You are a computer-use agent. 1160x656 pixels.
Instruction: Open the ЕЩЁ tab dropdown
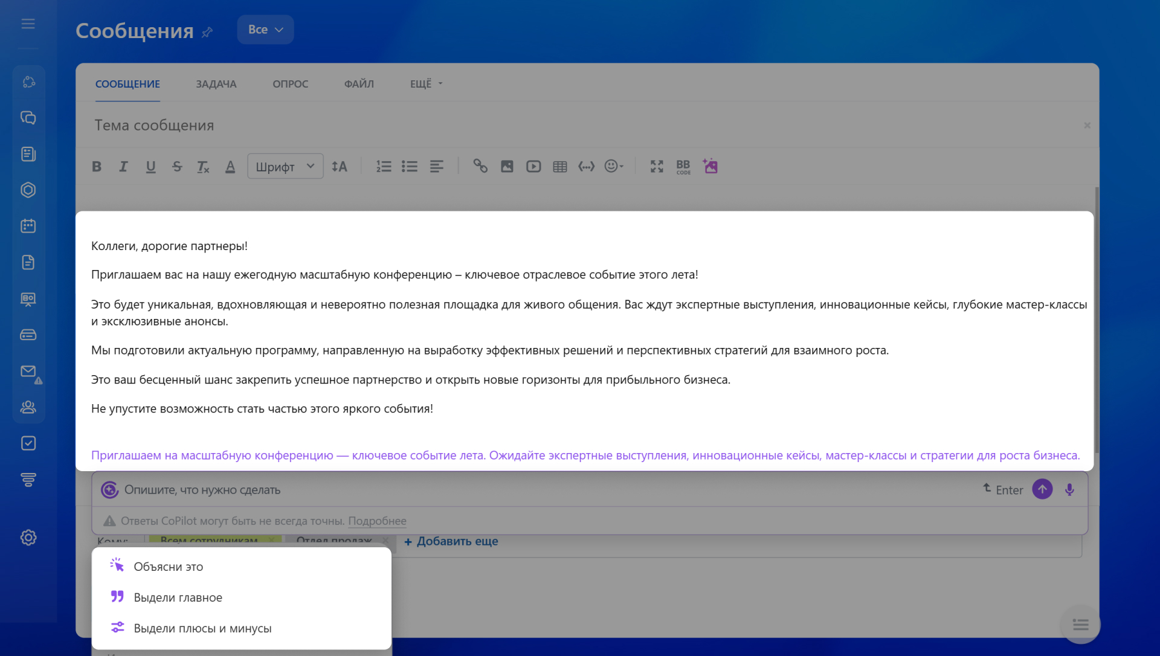[x=426, y=84]
